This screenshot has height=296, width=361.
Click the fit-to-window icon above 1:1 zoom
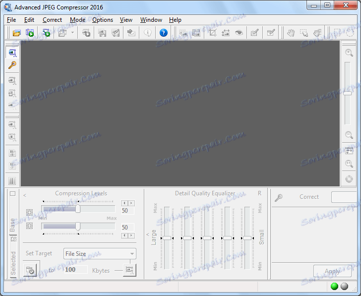point(349,151)
